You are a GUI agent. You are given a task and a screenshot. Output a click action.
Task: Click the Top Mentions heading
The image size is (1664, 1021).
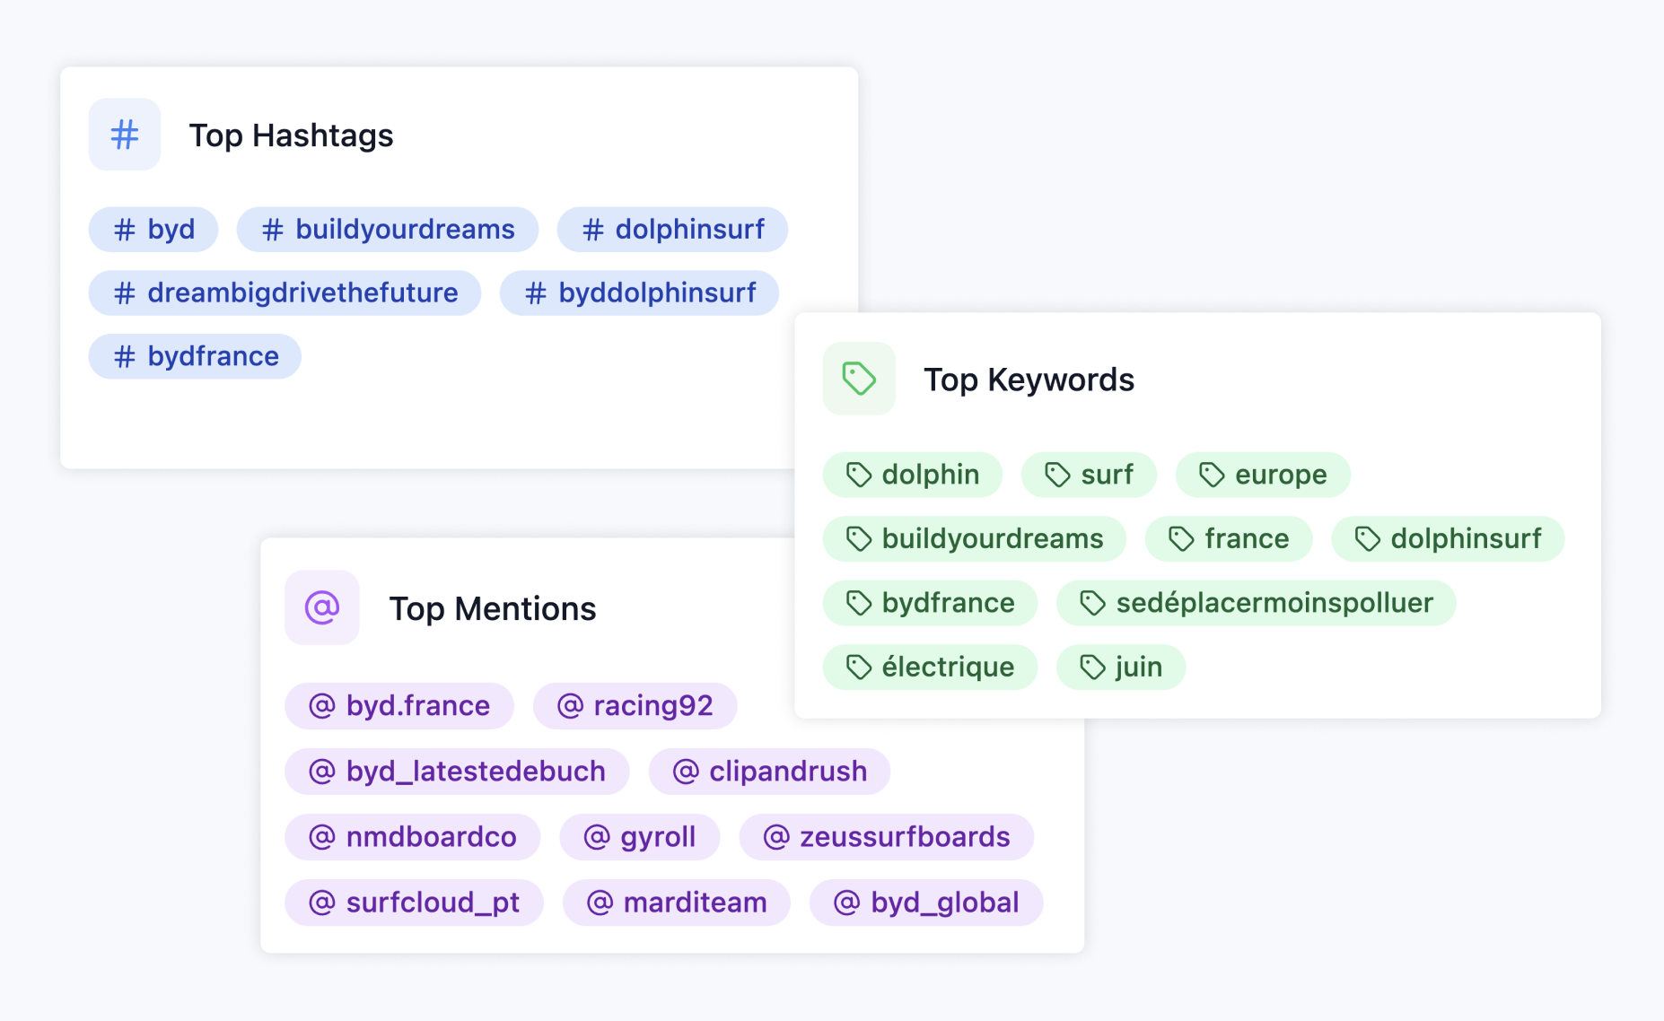492,609
